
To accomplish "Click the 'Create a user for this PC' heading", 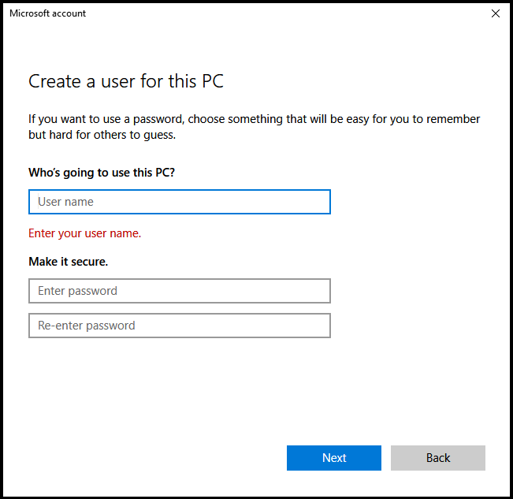I will [x=126, y=81].
